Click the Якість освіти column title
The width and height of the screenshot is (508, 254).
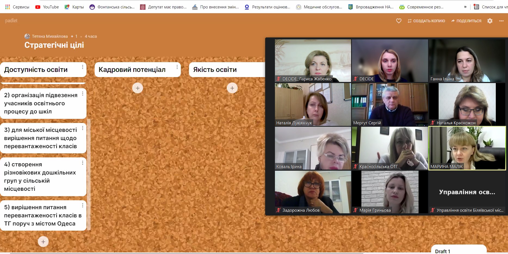tap(215, 70)
